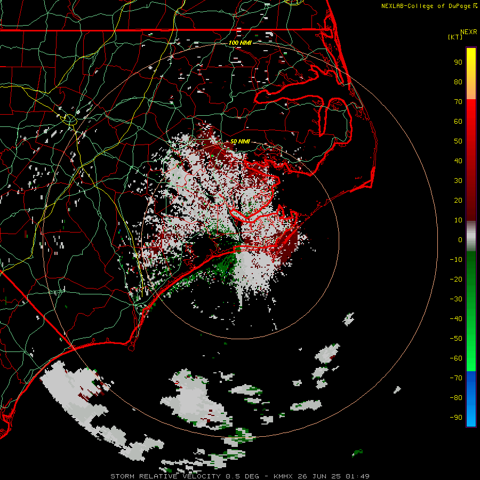Click the -80 scale label

point(456,398)
